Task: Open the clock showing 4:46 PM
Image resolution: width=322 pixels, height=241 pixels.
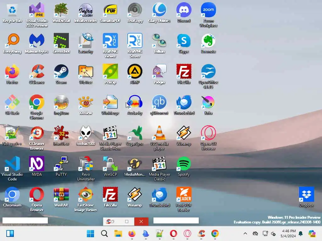Action: [288, 233]
